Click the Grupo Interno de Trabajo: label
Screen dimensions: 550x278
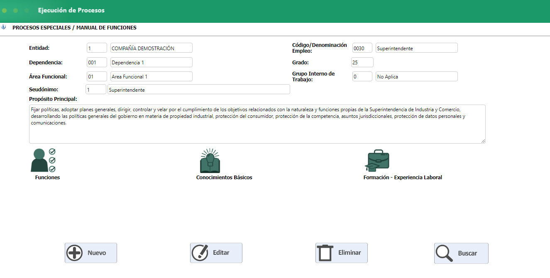[313, 76]
